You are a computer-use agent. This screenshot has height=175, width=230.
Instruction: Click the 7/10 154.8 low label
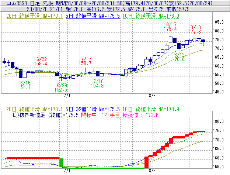click(x=97, y=83)
